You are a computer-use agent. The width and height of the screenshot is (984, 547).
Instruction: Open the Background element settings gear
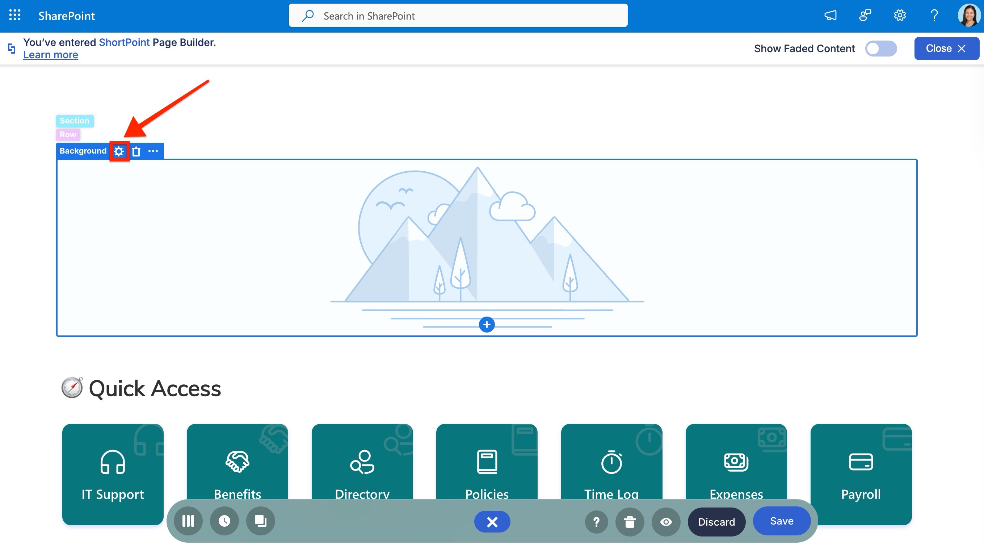(x=119, y=151)
